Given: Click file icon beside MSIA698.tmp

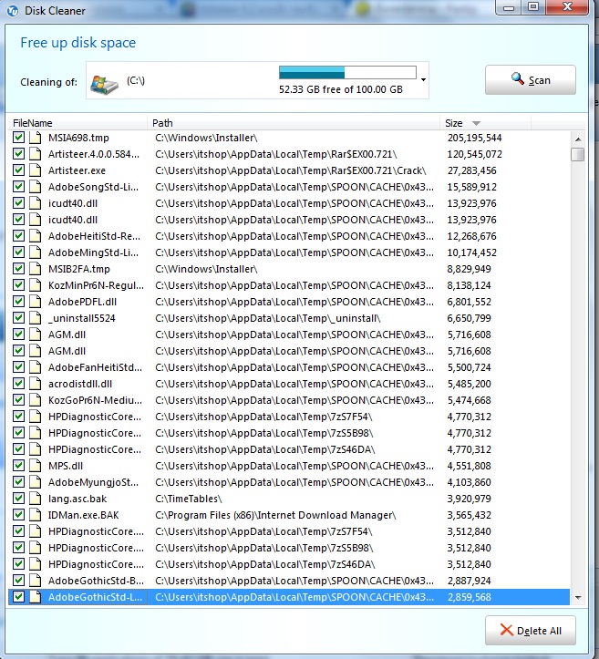Looking at the screenshot, I should (36, 138).
